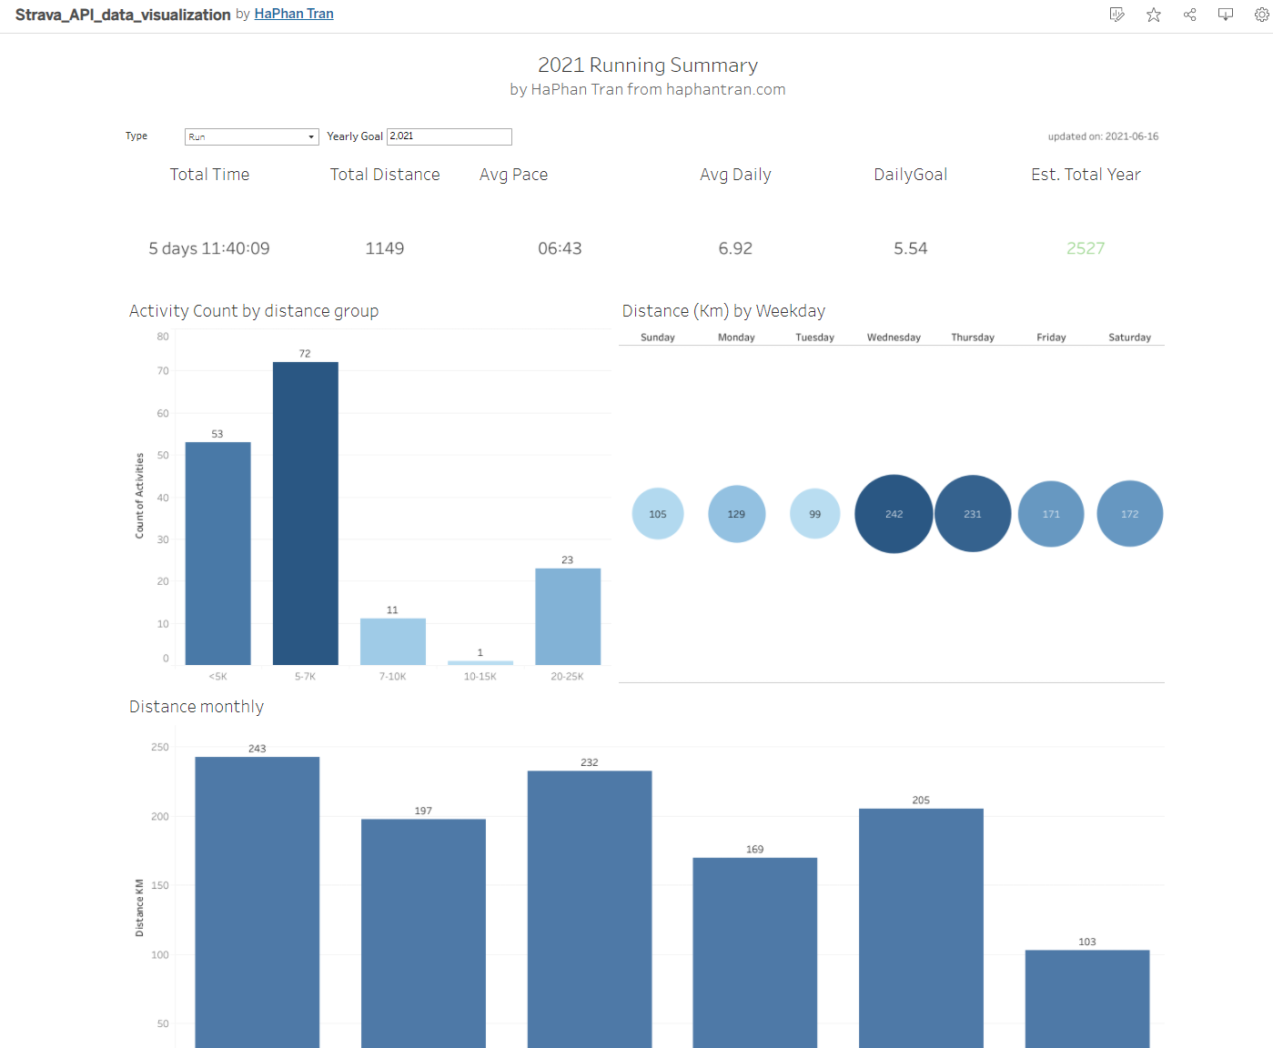Click the Wednesday column header
Viewport: 1273px width, 1048px height.
coord(894,338)
